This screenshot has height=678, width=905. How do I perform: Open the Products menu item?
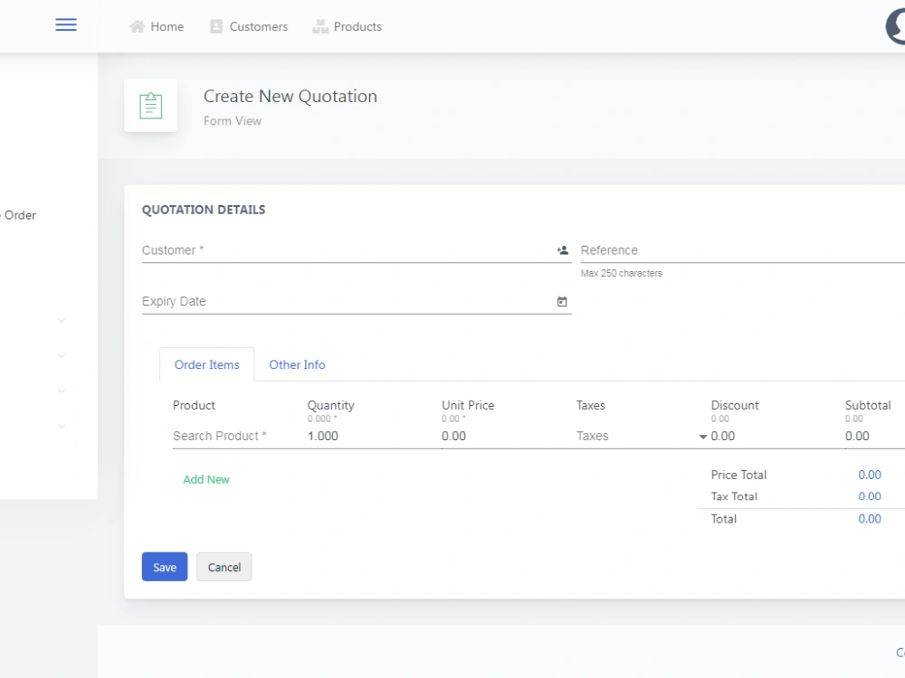coord(347,26)
